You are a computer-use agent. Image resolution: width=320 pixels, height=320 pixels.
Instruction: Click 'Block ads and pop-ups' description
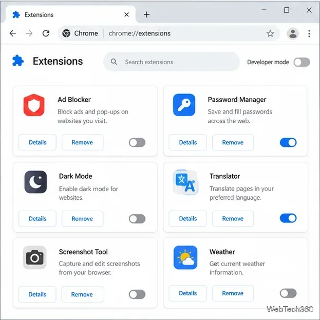point(93,116)
